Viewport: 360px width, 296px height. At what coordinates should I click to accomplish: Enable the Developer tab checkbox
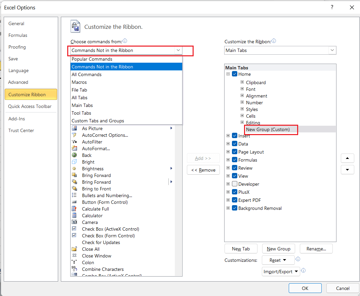pyautogui.click(x=235, y=184)
